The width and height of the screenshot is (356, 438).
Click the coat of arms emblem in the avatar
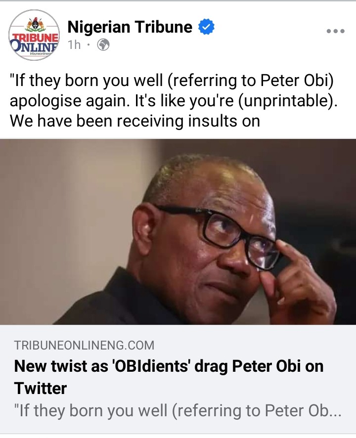(35, 25)
